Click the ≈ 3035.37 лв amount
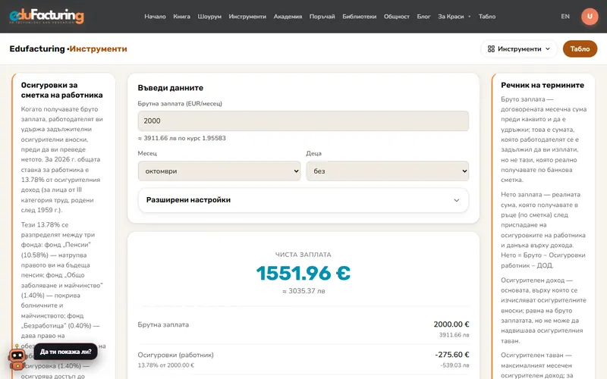The image size is (607, 379). click(x=303, y=291)
